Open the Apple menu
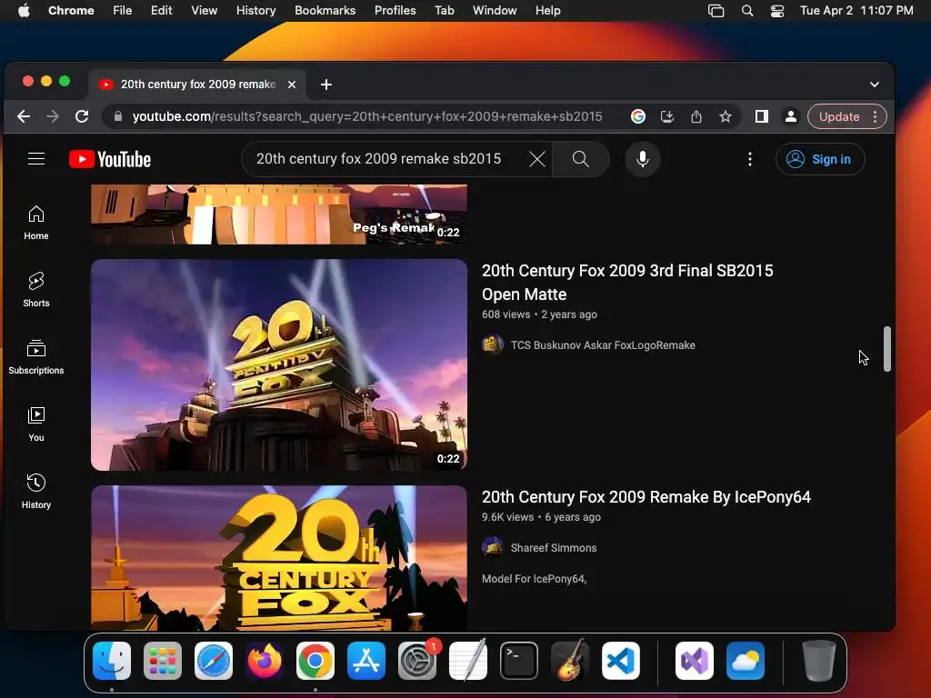Image resolution: width=931 pixels, height=698 pixels. point(24,11)
